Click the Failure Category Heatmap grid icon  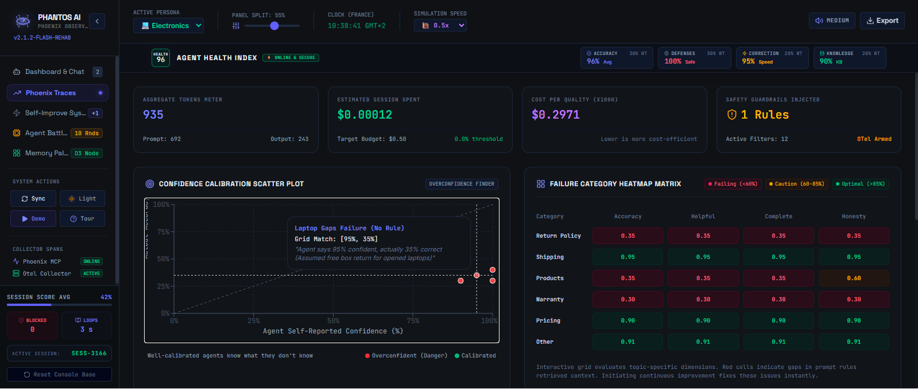tap(541, 184)
